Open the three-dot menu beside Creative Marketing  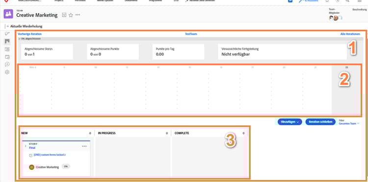point(78,15)
